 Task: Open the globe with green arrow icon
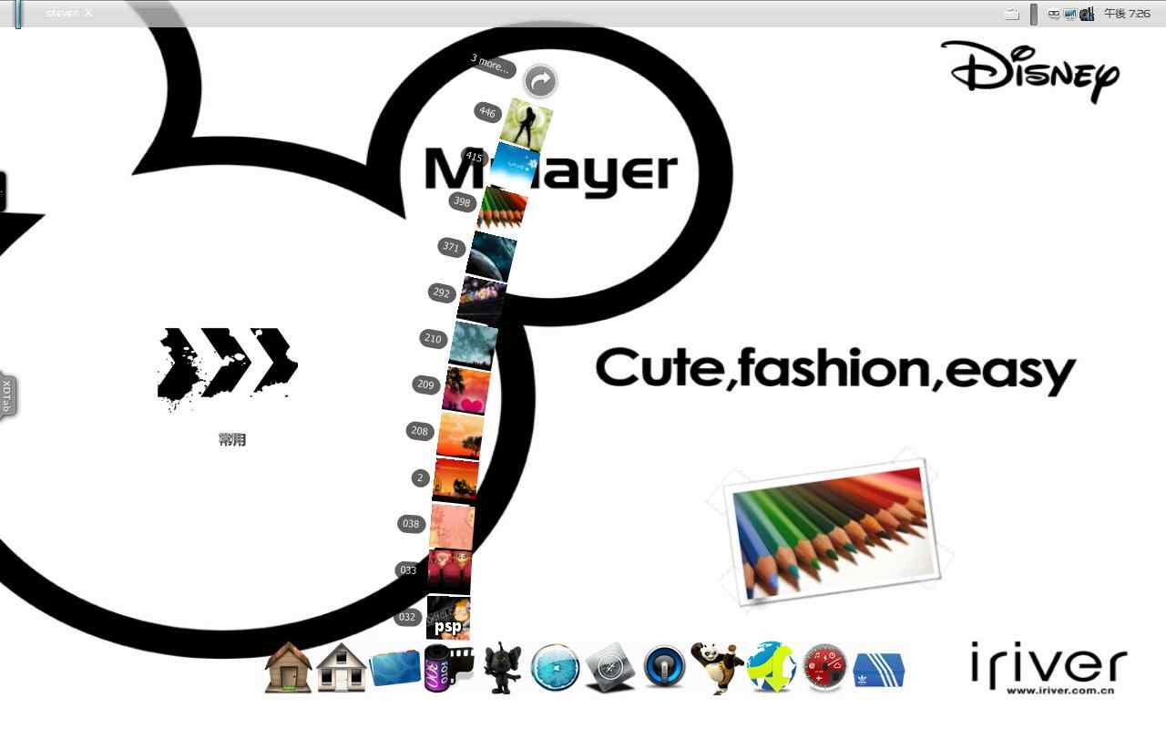[x=772, y=668]
